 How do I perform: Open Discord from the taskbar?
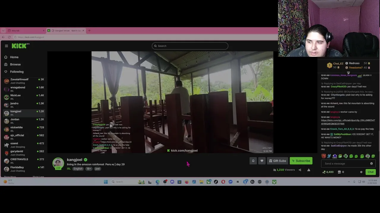pos(172,182)
